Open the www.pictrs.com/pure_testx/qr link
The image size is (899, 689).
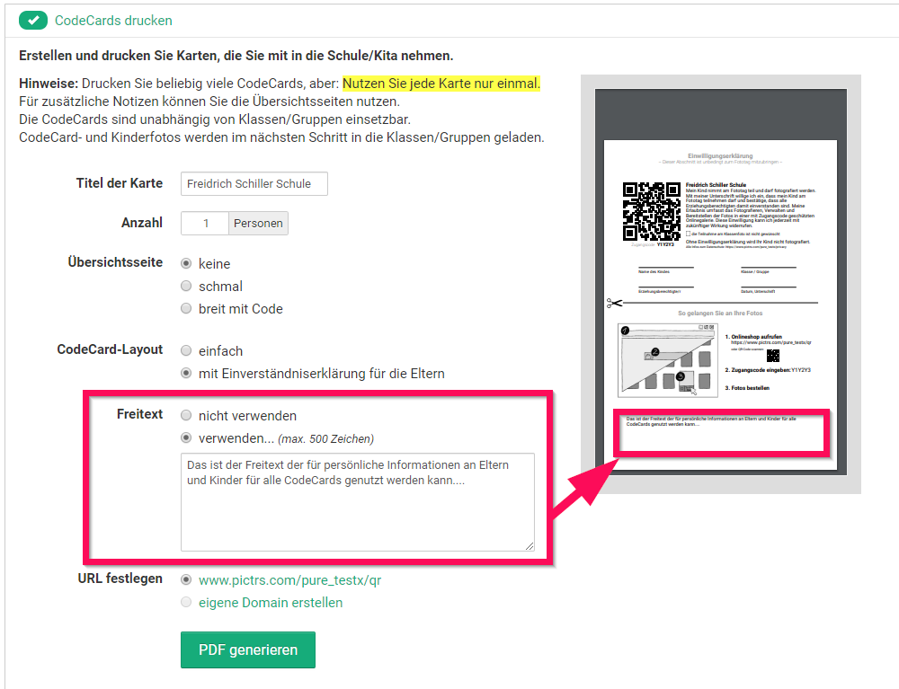(x=289, y=580)
